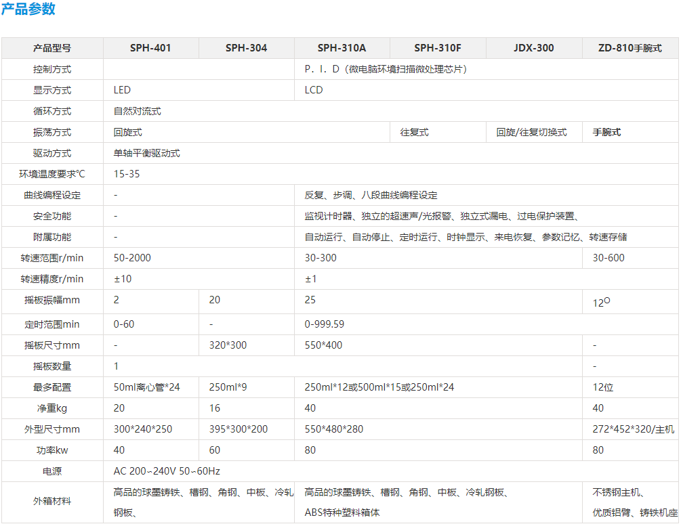Select the 50ml离心管*24 cell
This screenshot has width=681, height=524.
tap(150, 387)
